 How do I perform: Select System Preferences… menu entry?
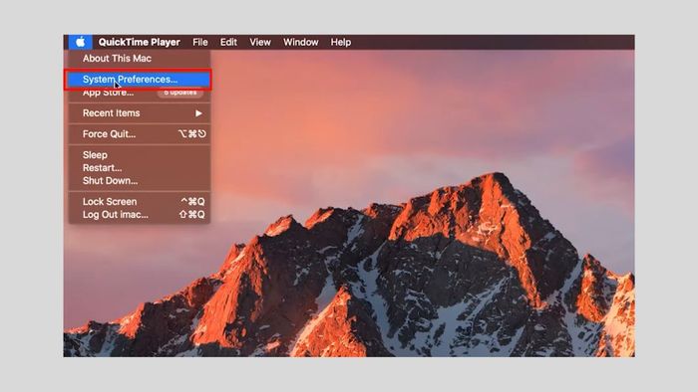(x=138, y=80)
